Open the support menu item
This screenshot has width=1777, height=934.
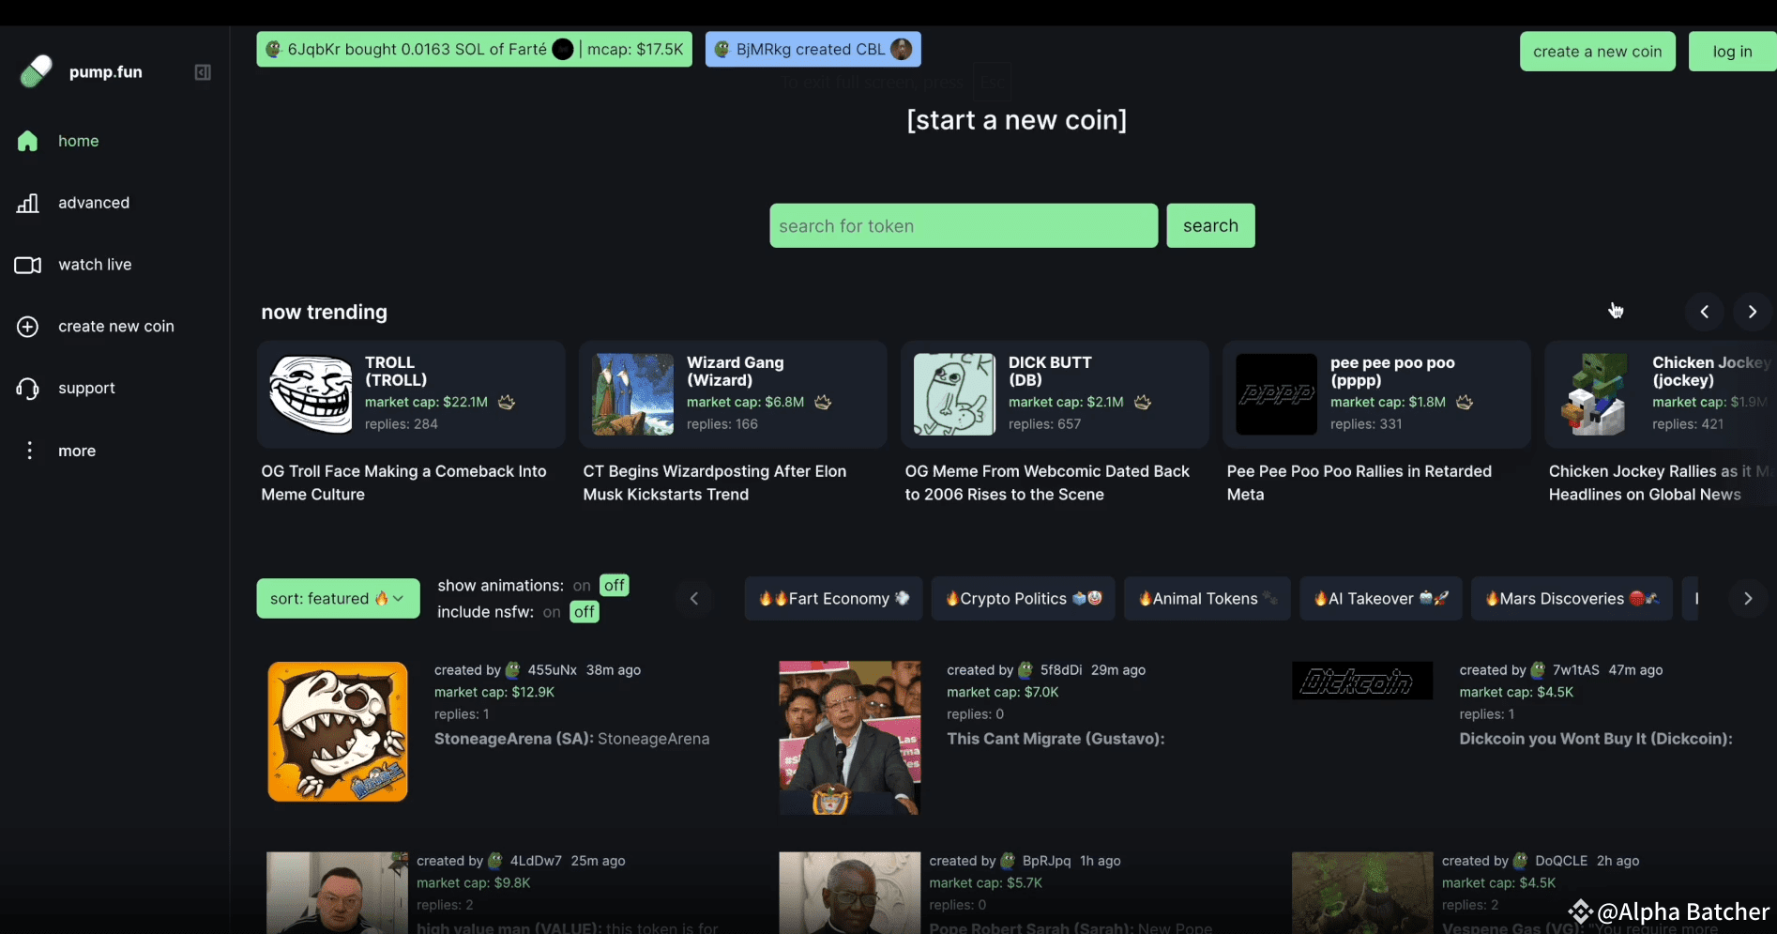[86, 389]
